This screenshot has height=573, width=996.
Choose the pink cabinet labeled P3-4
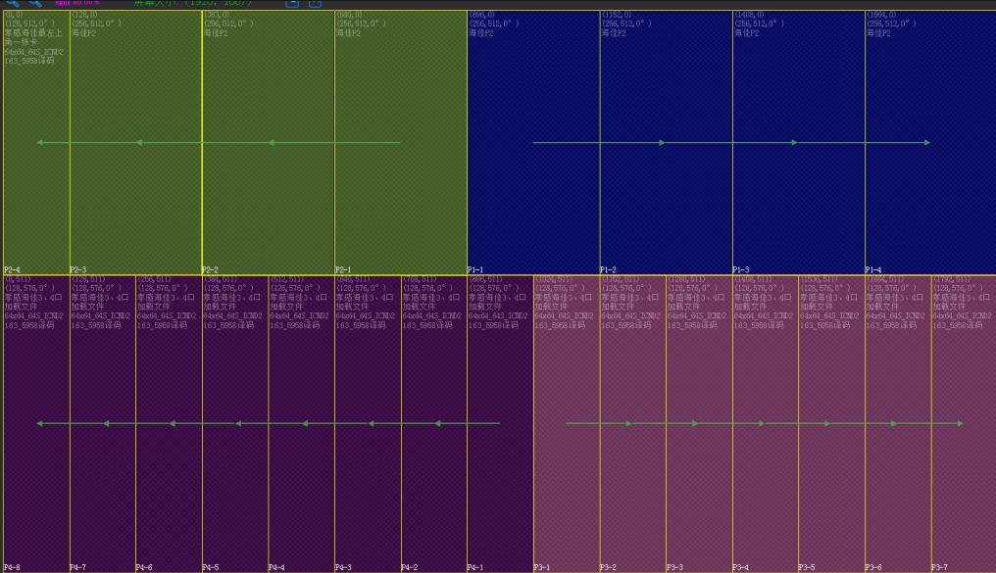[765, 470]
